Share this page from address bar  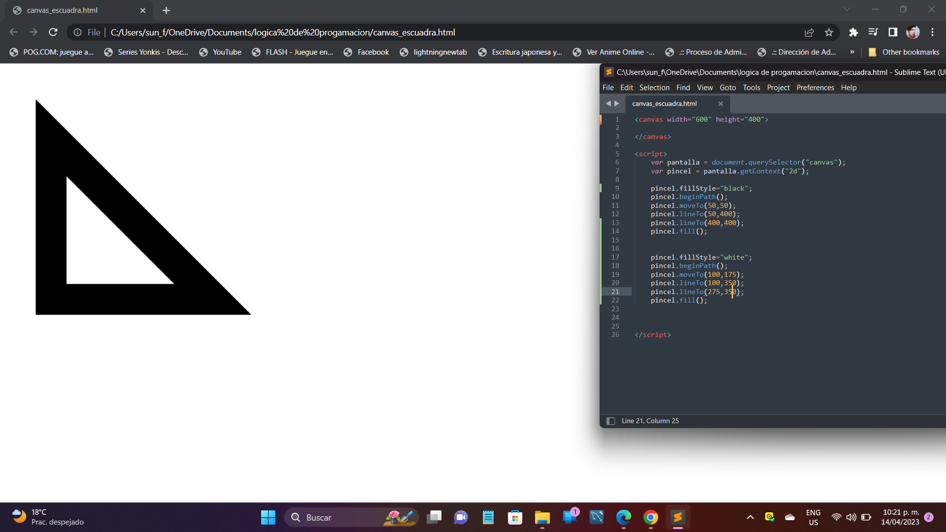click(809, 33)
